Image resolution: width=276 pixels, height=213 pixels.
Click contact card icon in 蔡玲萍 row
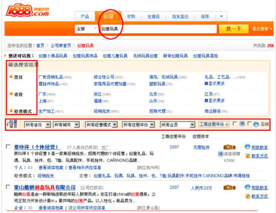248,156
